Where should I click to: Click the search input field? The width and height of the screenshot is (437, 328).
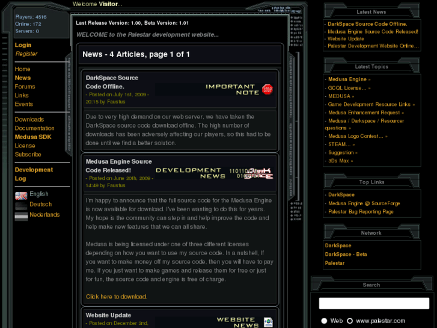coord(374,303)
